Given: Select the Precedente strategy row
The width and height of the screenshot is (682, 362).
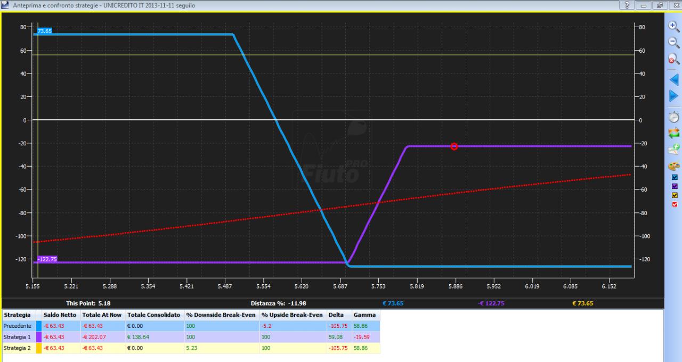Looking at the screenshot, I should point(191,326).
